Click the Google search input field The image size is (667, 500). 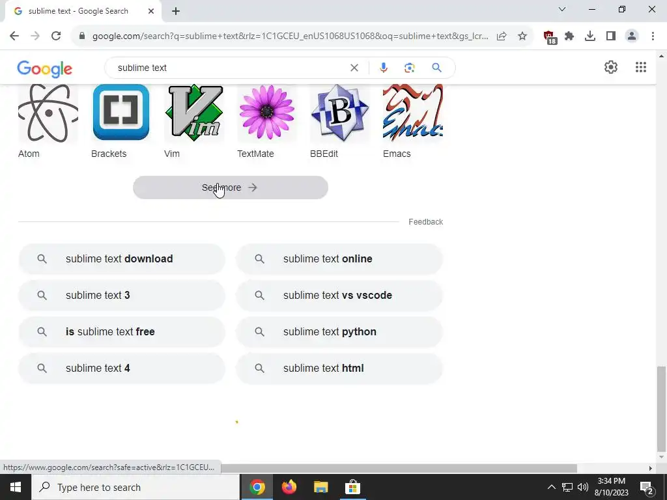[230, 68]
